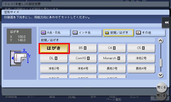Click the orientation icon beside C4
171x102 pixels.
[114, 48]
